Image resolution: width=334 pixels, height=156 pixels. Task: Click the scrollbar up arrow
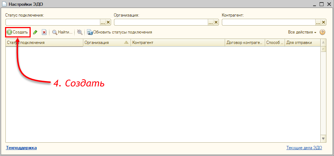tap(323, 43)
